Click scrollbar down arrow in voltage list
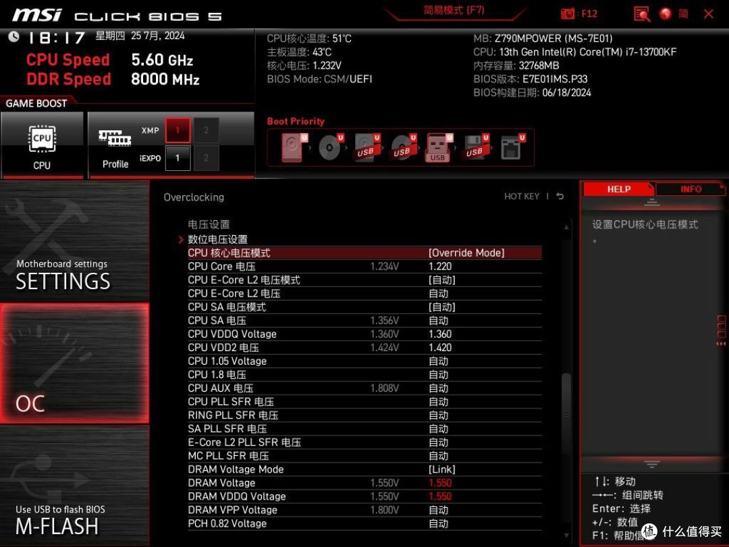The image size is (729, 547). click(566, 536)
